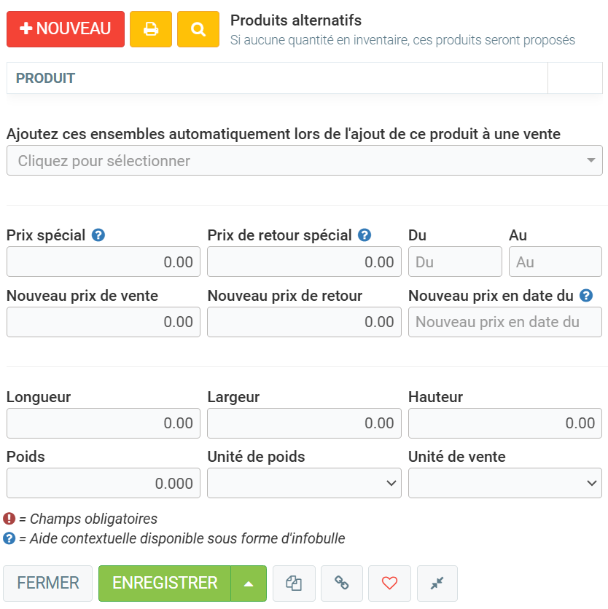
Task: Select the Nouveau prix de vente field
Action: [103, 322]
